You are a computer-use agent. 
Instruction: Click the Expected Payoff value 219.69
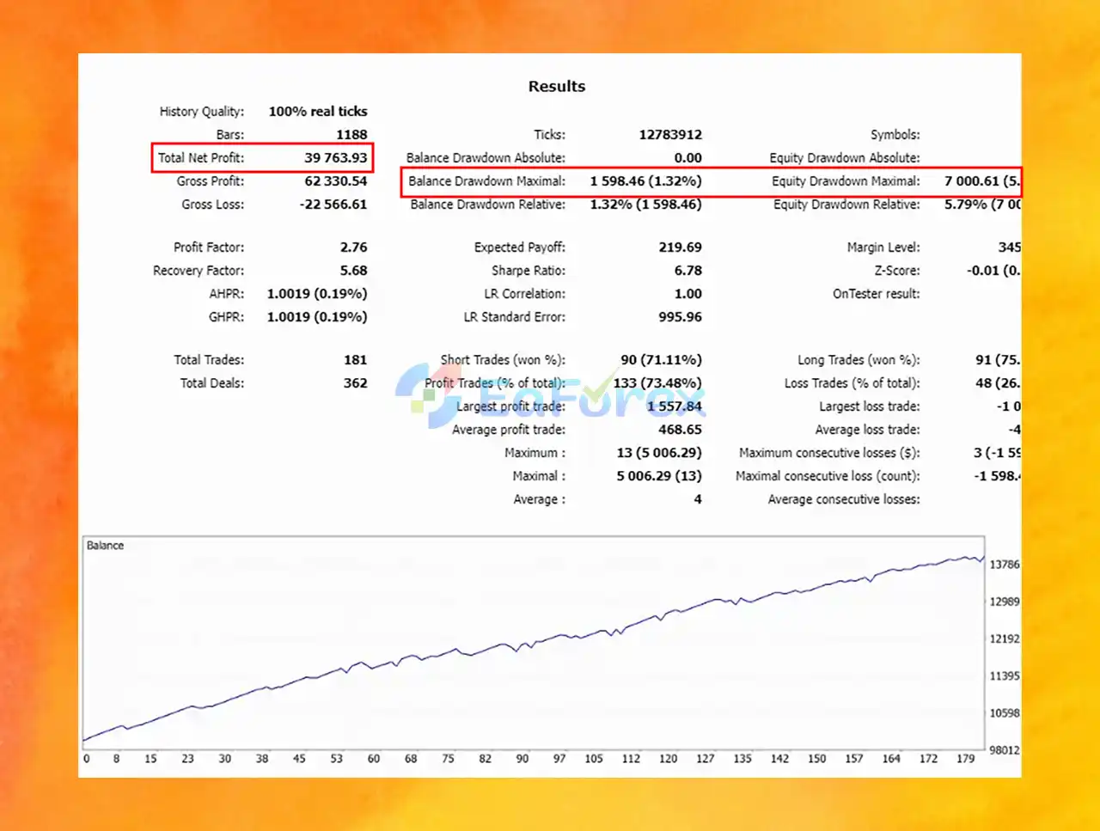point(680,247)
